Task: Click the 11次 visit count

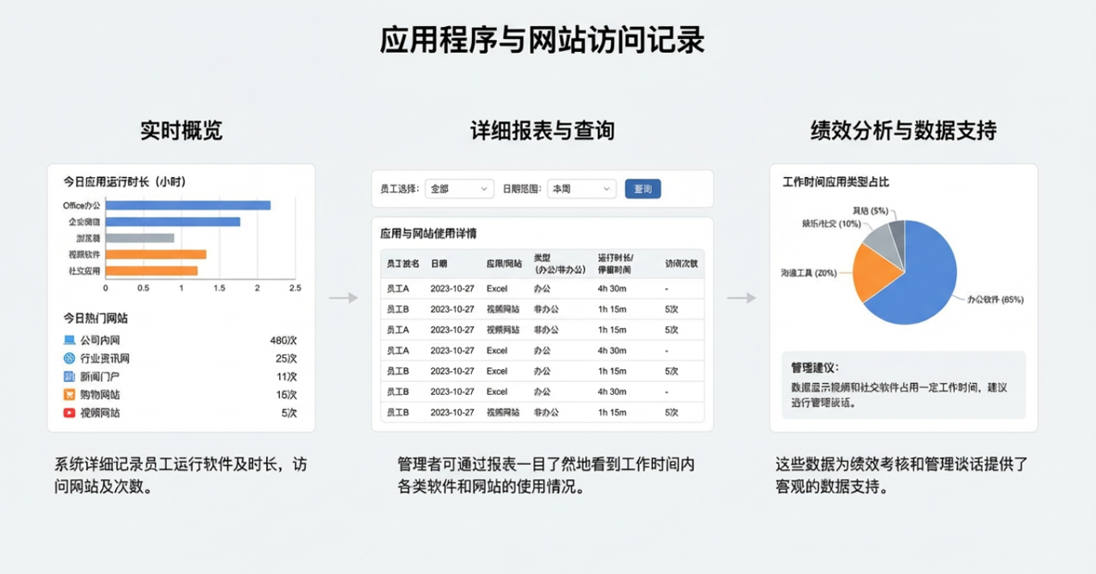Action: pyautogui.click(x=287, y=376)
